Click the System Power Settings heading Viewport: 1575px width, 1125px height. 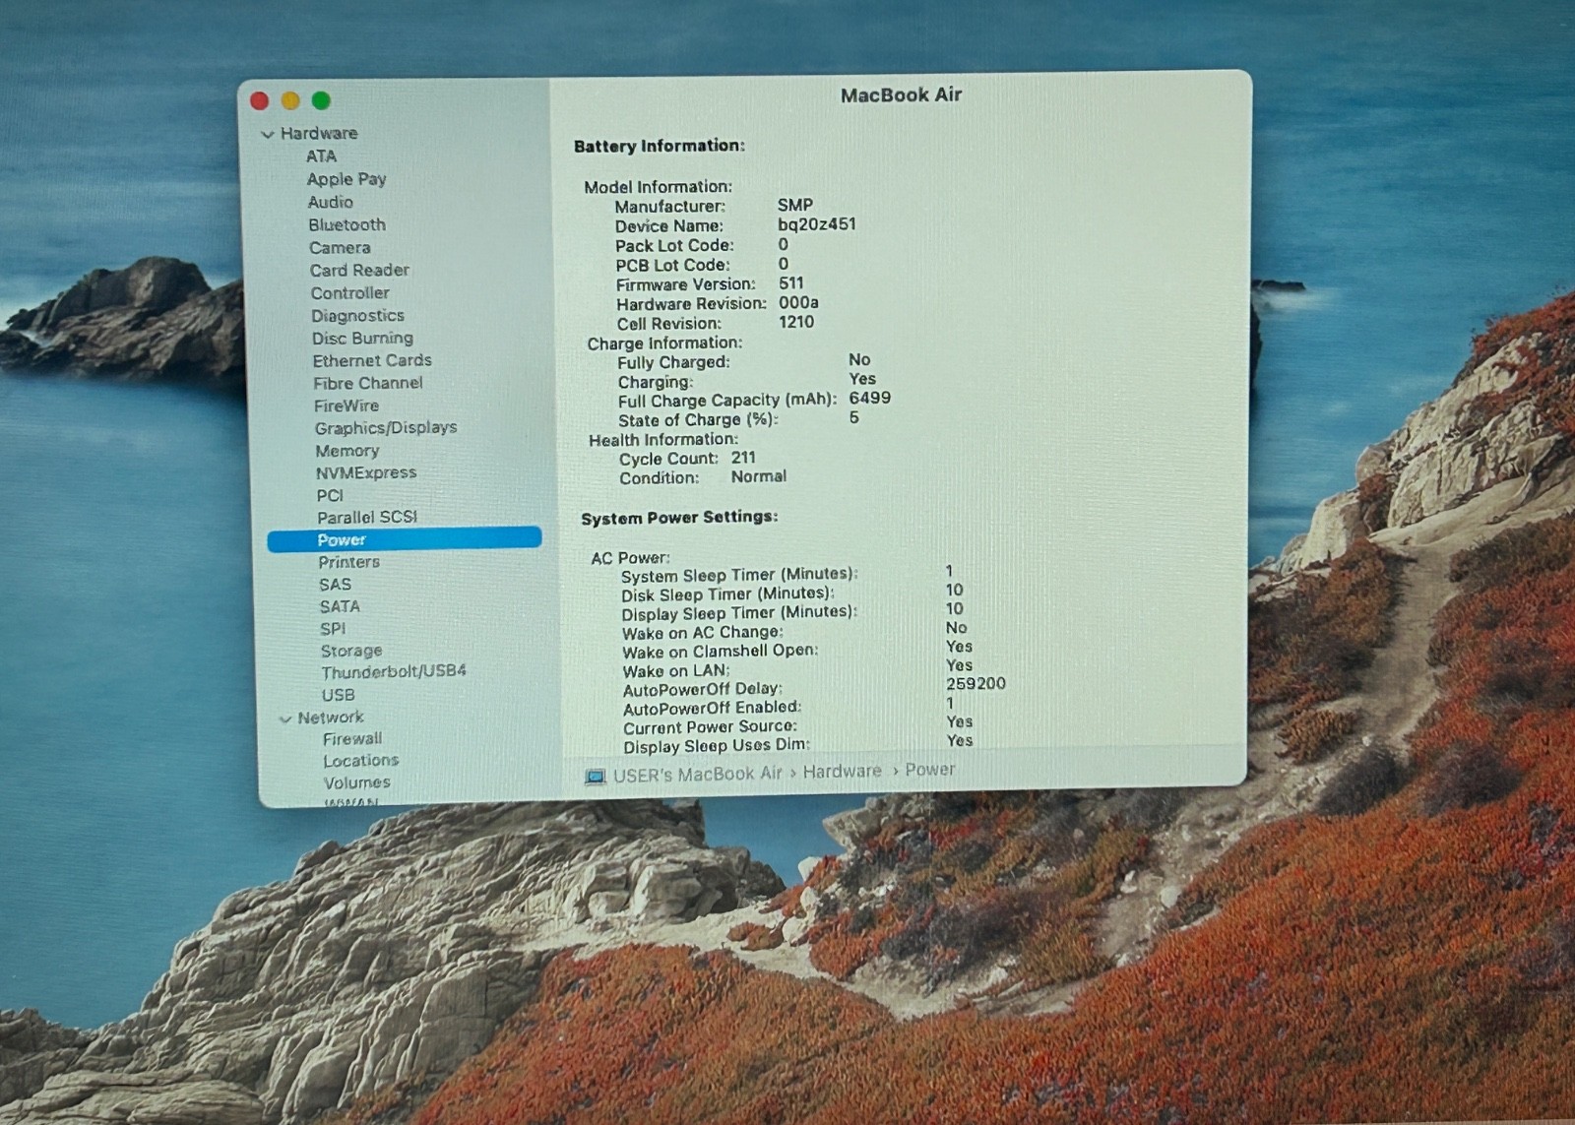pos(679,518)
